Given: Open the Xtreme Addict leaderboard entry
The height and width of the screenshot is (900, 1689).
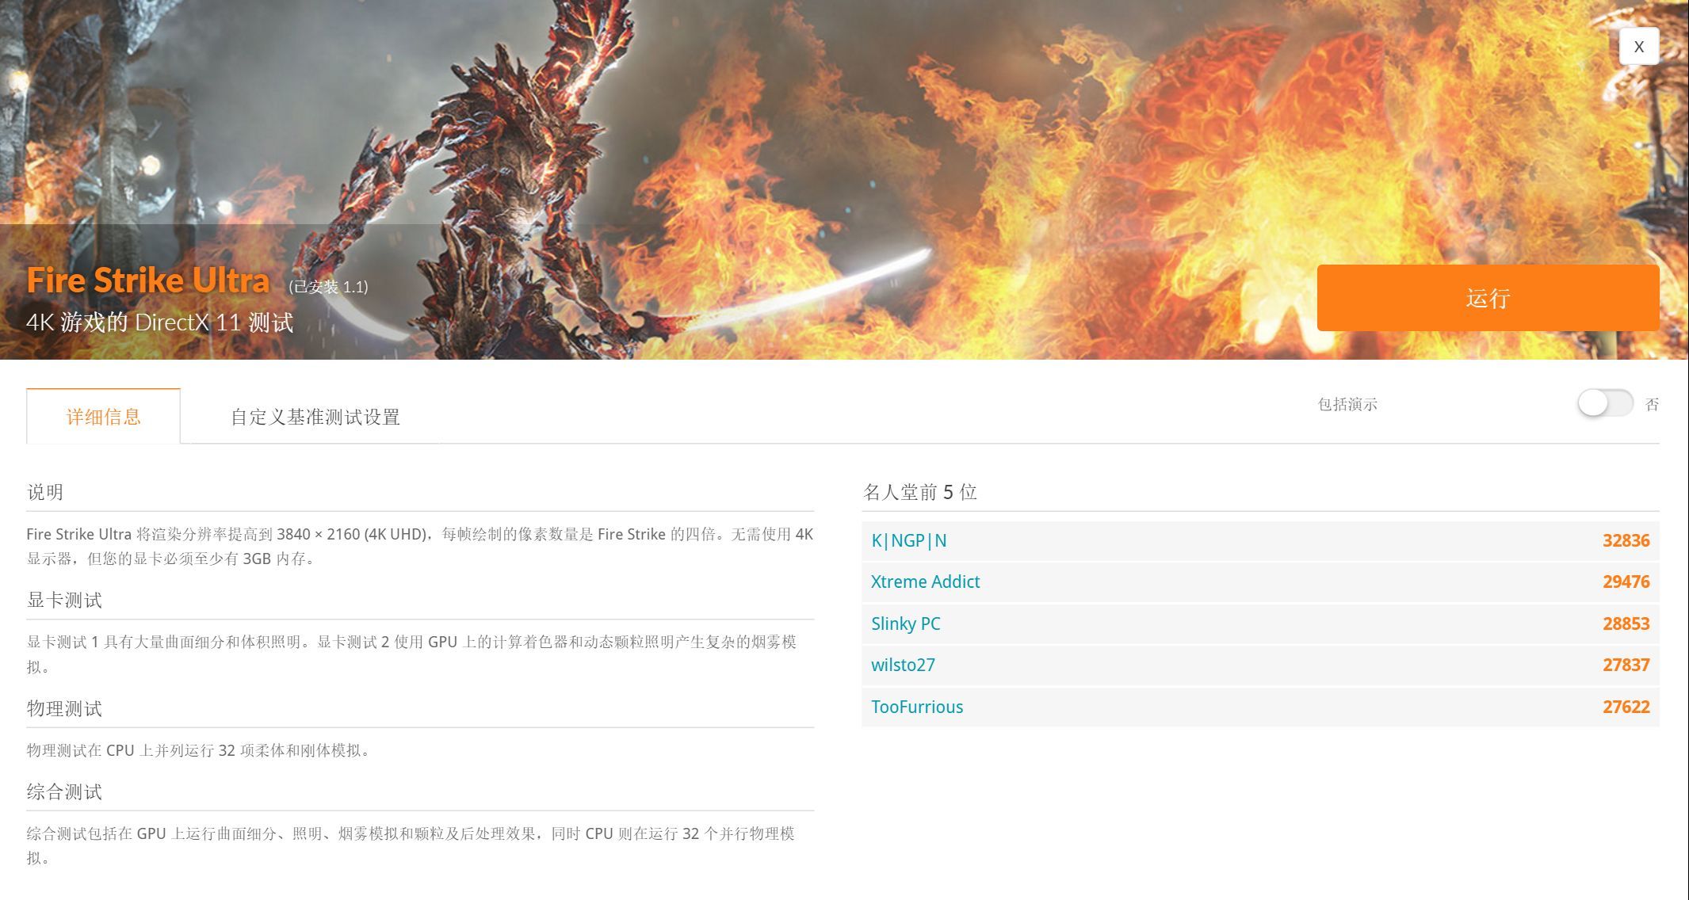Looking at the screenshot, I should (x=925, y=582).
